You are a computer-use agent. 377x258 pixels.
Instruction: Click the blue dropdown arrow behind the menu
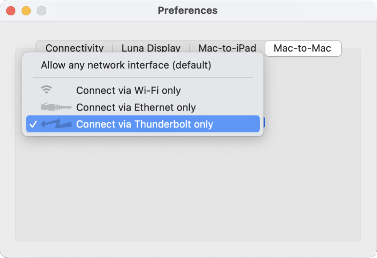click(265, 123)
